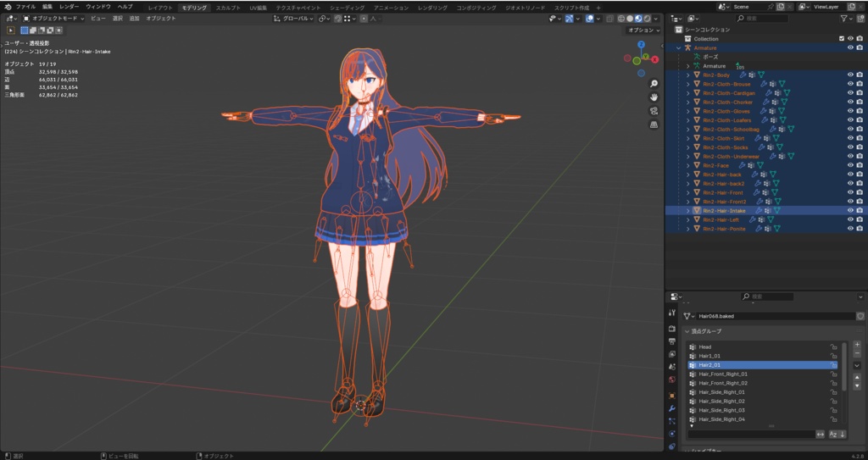Viewport: 868px width, 460px height.
Task: Hide Rin2-Body using its eye icon
Action: [850, 75]
